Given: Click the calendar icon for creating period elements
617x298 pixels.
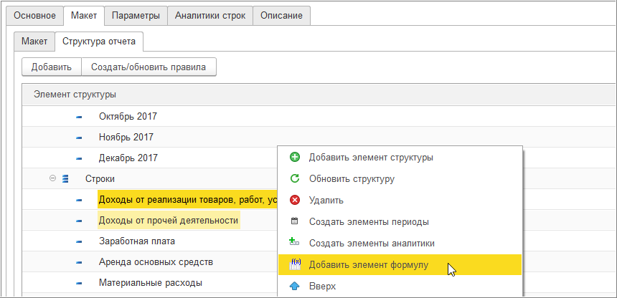Looking at the screenshot, I should [294, 222].
